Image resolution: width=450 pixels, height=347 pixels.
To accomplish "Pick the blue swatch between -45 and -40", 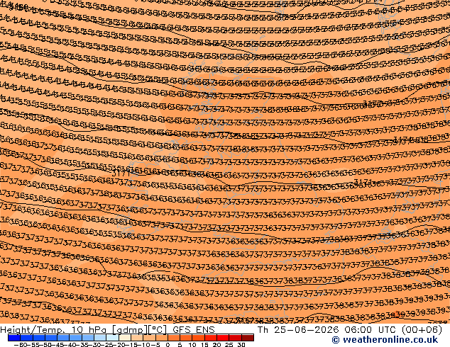I will click(x=63, y=338).
